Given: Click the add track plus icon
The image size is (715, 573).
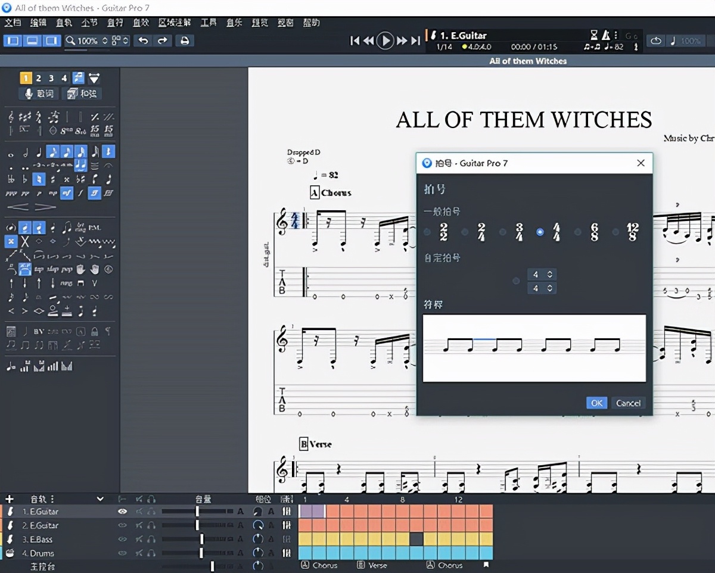Looking at the screenshot, I should point(9,499).
